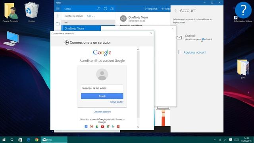Click the grey profile avatar placeholder
Screen dimensions: 254x143
102,74
